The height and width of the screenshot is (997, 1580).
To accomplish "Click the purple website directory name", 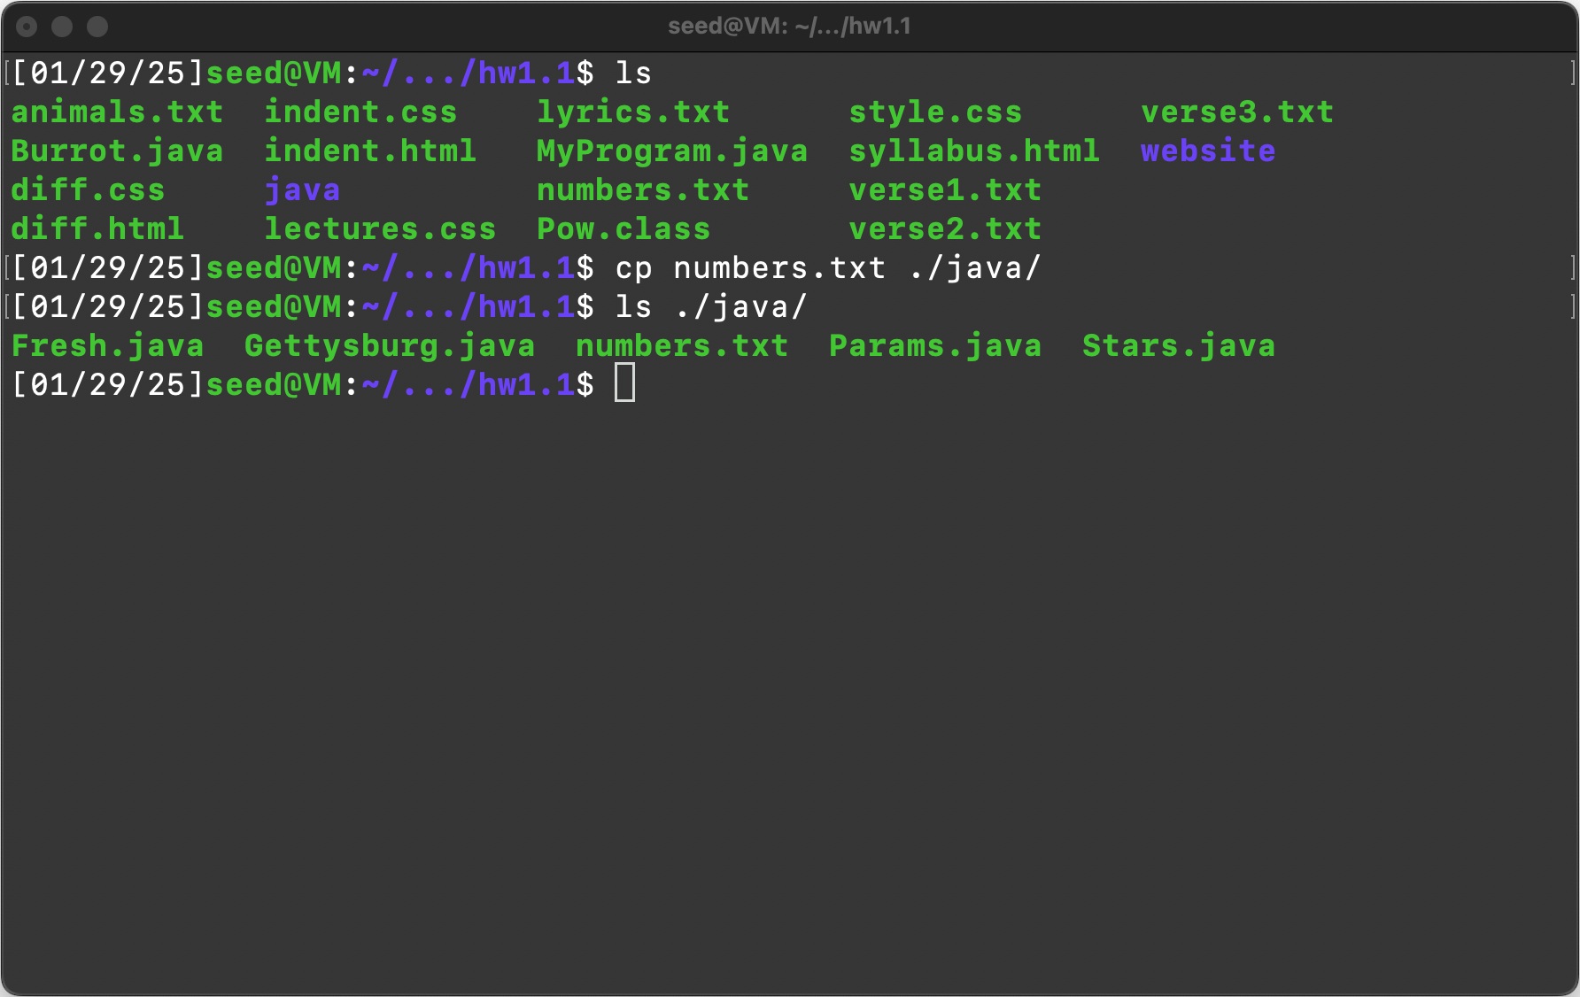I will (x=1208, y=151).
